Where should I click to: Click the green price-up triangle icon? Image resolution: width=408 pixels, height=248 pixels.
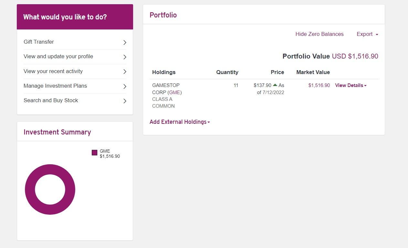point(275,85)
